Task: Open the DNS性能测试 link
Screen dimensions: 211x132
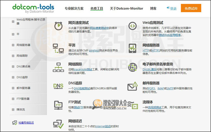Action: pyautogui.click(x=82, y=89)
